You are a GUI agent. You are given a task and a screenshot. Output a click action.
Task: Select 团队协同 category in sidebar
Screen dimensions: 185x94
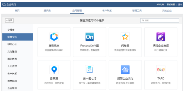pos(18,59)
